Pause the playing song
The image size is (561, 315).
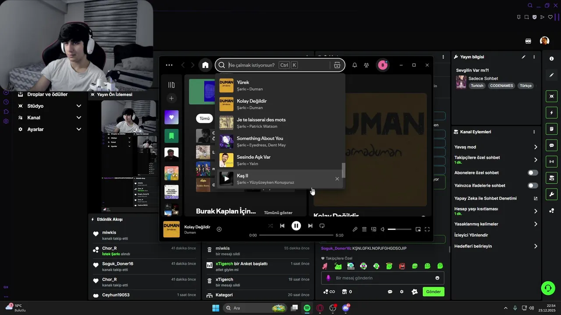pyautogui.click(x=296, y=226)
